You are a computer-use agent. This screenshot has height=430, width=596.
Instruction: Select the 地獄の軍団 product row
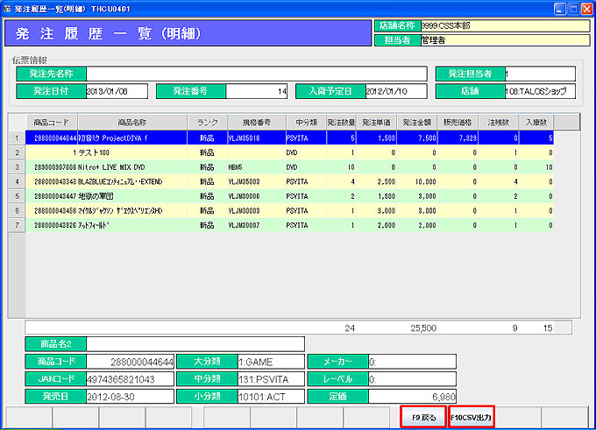[131, 197]
